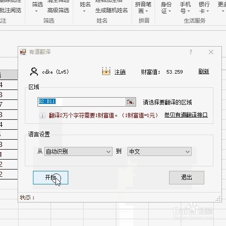Click 生成随机姓名 in the ribbon
226x226 pixels.
pyautogui.click(x=111, y=10)
